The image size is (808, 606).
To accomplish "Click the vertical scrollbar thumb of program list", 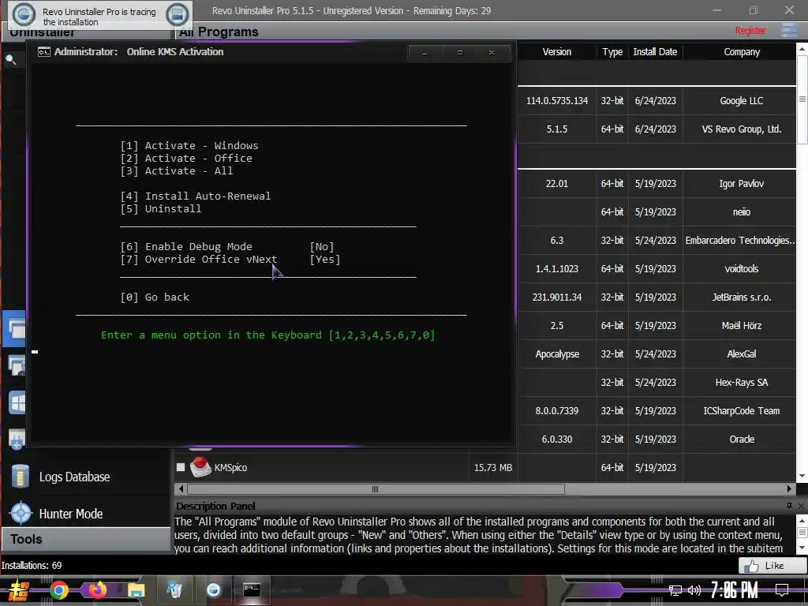I will (x=802, y=99).
